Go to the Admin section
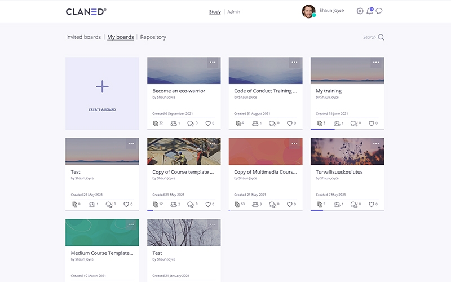The image size is (451, 282). click(x=233, y=11)
